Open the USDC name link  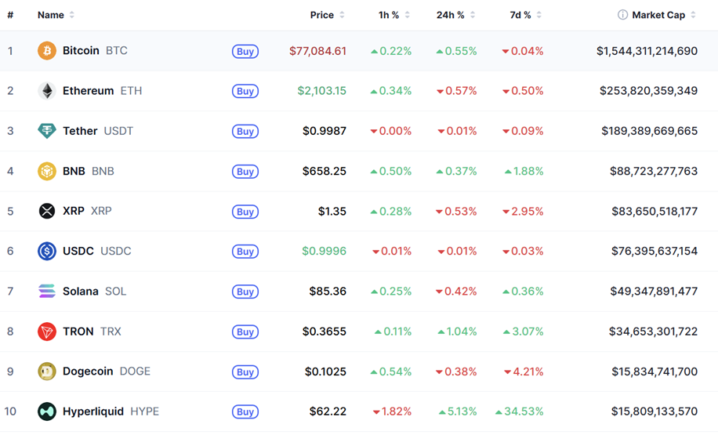coord(96,251)
